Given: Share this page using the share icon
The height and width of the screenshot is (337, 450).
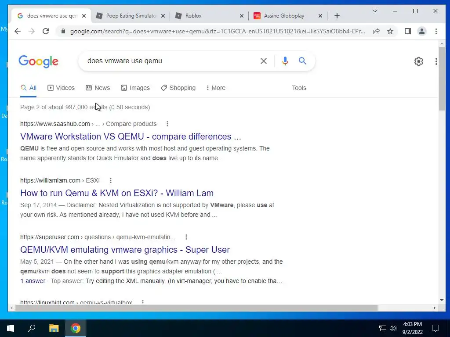Looking at the screenshot, I should pyautogui.click(x=376, y=31).
